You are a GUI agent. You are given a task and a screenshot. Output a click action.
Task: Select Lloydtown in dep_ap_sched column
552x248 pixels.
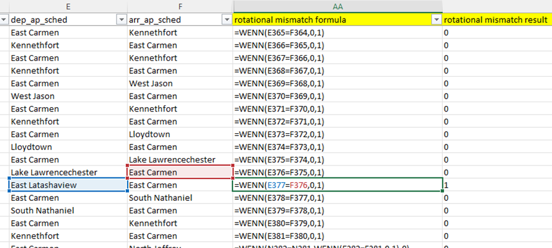coord(68,147)
